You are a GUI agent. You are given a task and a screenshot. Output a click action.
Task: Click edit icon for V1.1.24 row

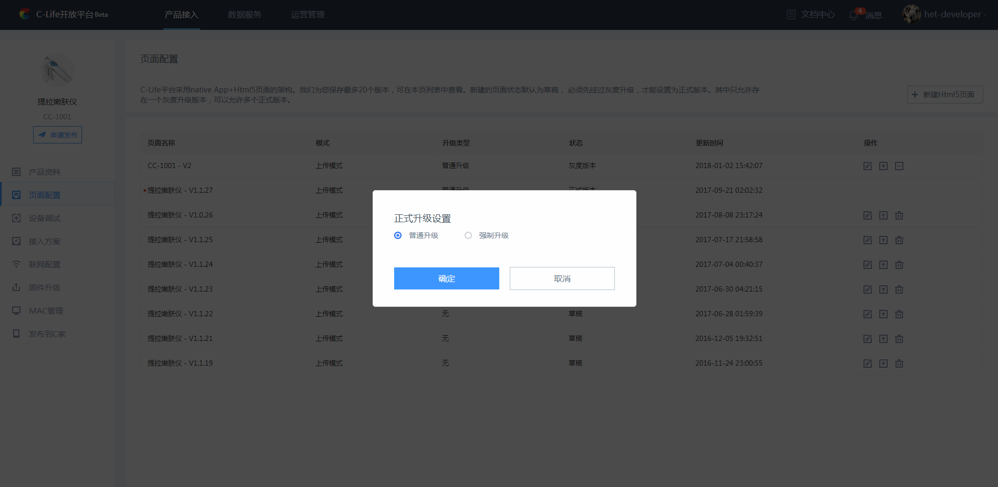coord(868,265)
